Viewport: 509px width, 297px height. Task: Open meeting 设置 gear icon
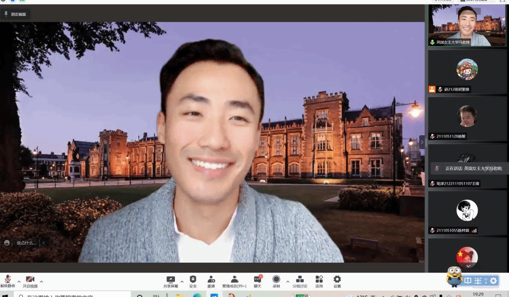[337, 281]
